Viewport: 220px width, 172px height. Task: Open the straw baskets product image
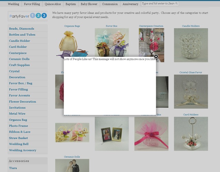coord(72,133)
